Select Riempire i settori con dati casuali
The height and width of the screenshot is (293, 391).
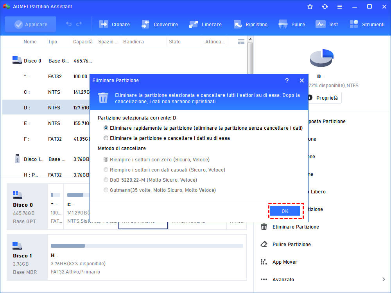tap(164, 170)
